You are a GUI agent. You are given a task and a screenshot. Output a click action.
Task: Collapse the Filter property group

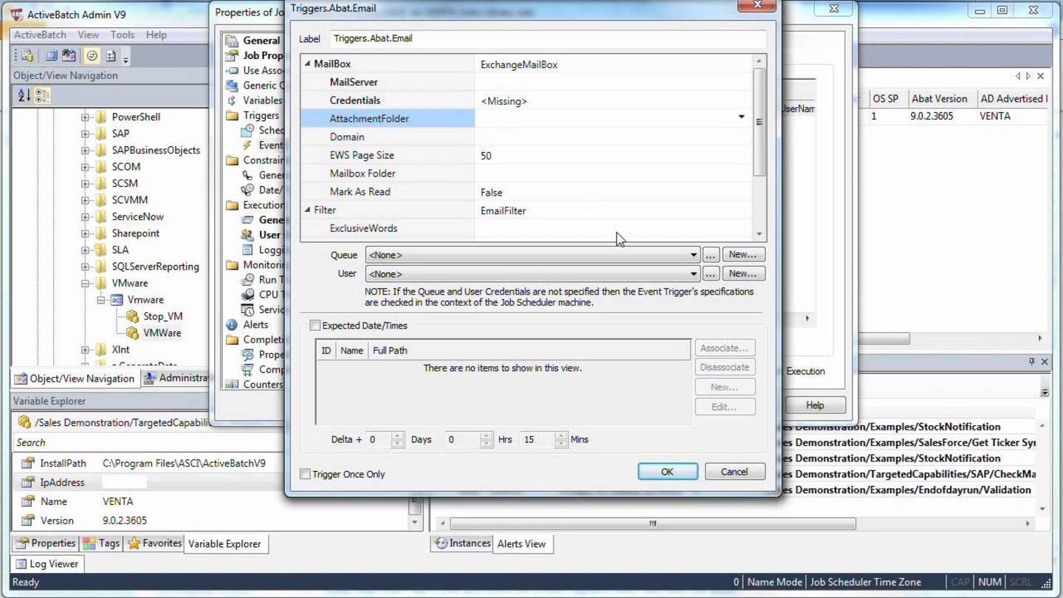click(308, 210)
